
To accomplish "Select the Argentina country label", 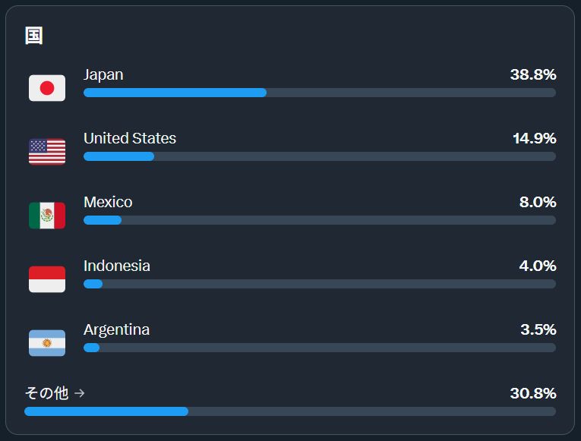I will click(x=116, y=329).
